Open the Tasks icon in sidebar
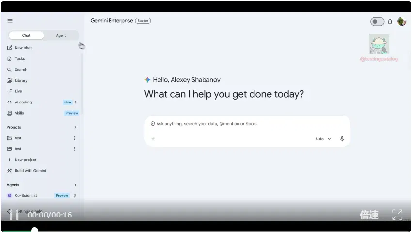Image resolution: width=412 pixels, height=232 pixels. pos(10,58)
